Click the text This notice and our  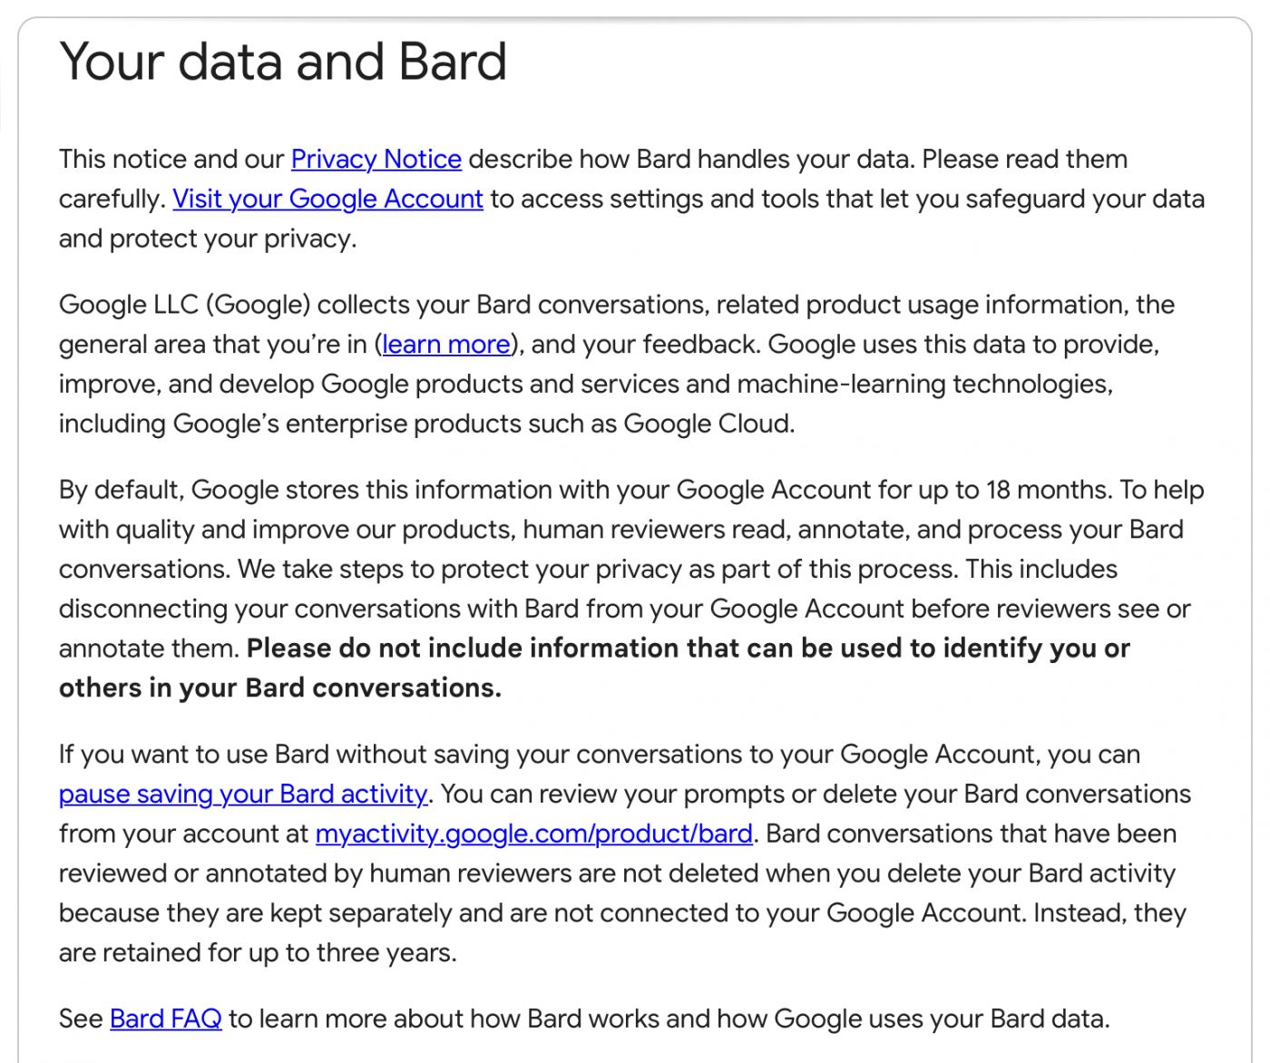(x=171, y=160)
